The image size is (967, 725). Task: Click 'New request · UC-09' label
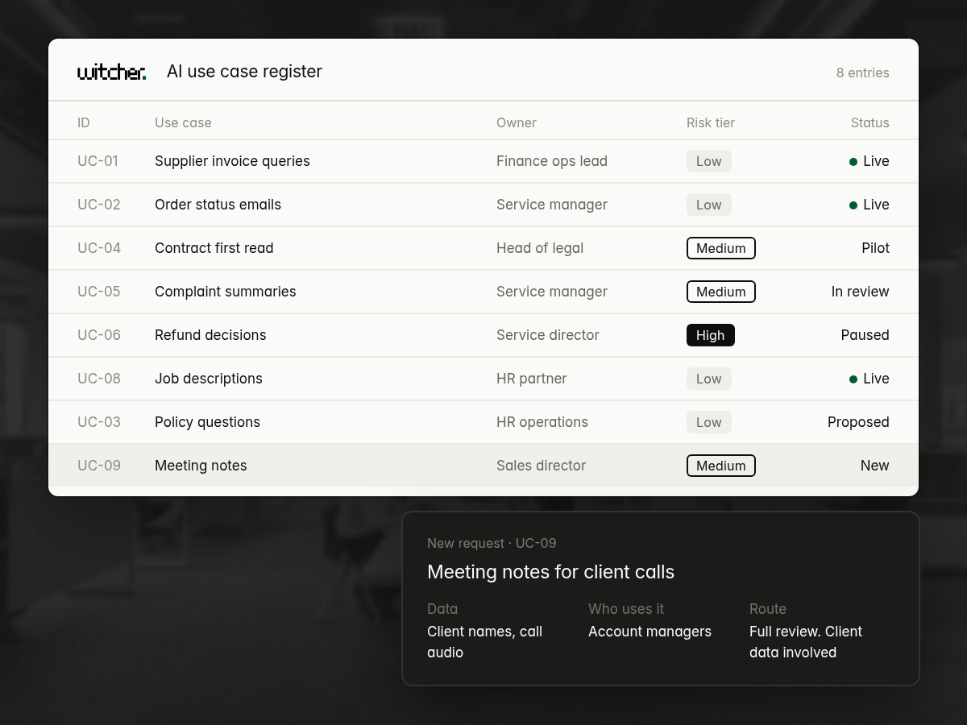point(492,543)
